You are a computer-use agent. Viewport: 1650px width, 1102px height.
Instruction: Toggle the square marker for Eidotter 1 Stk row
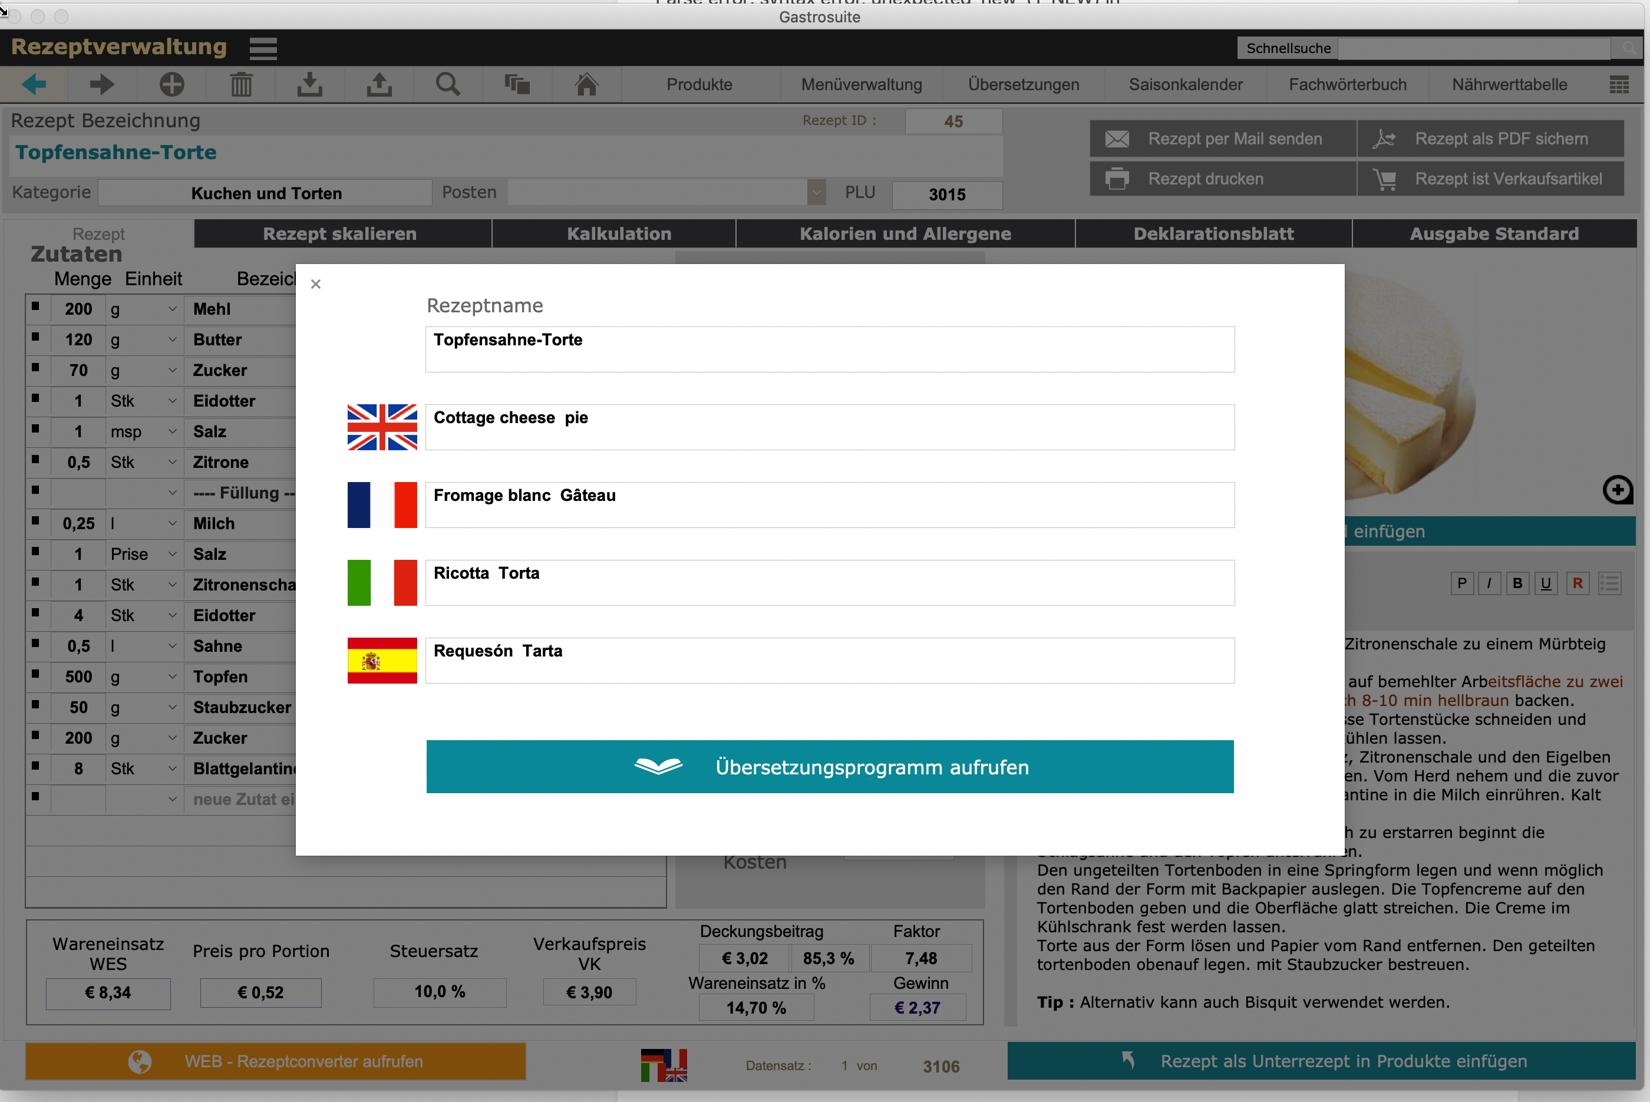(x=35, y=398)
